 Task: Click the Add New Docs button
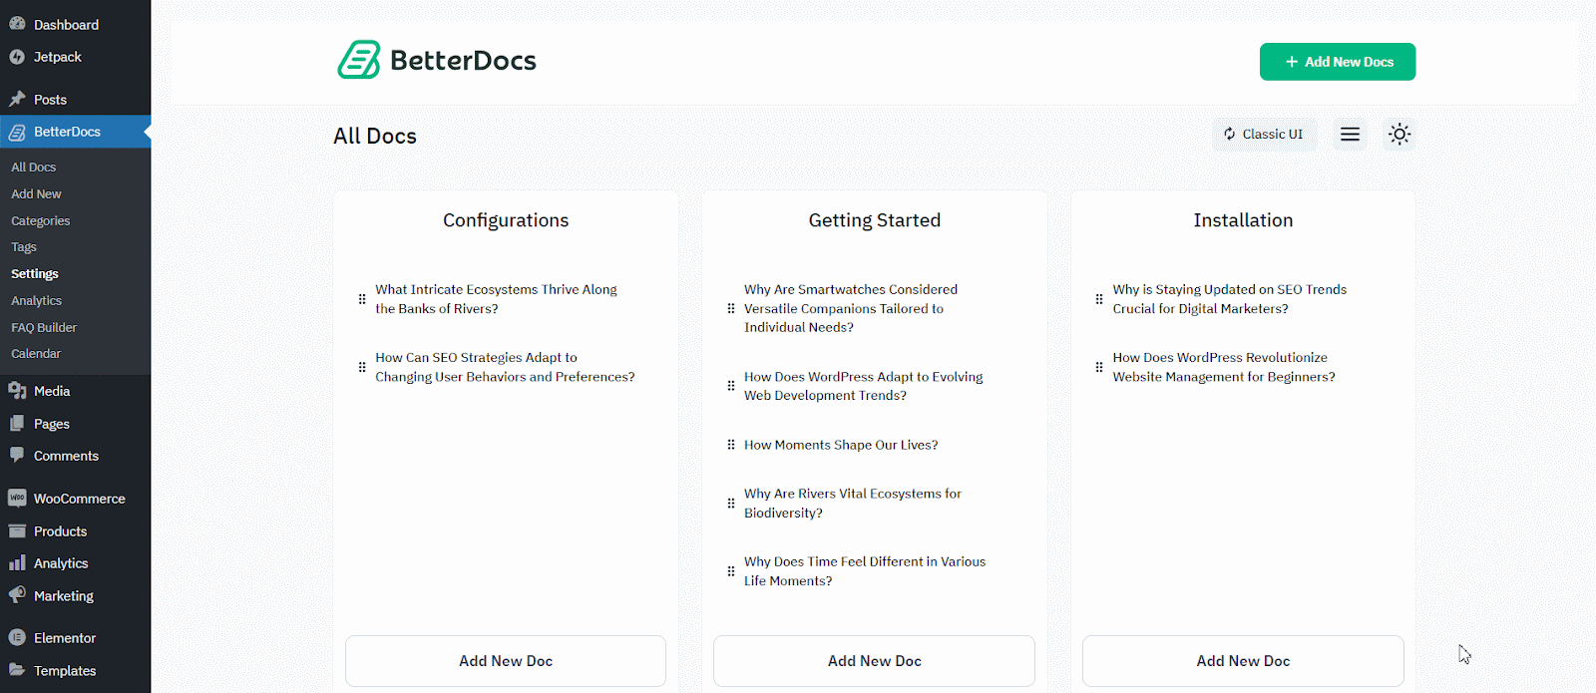click(1338, 62)
